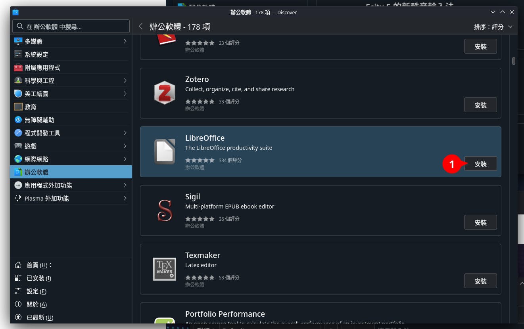Select the 教育 category
The height and width of the screenshot is (329, 524).
(71, 107)
